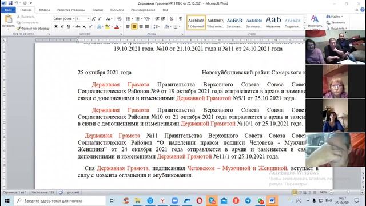Switch to Рецензирование ribbon tab
This screenshot has width=366, height=206.
click(143, 10)
